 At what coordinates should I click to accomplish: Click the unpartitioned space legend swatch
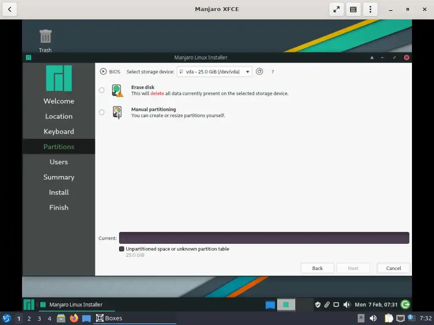[x=122, y=249]
